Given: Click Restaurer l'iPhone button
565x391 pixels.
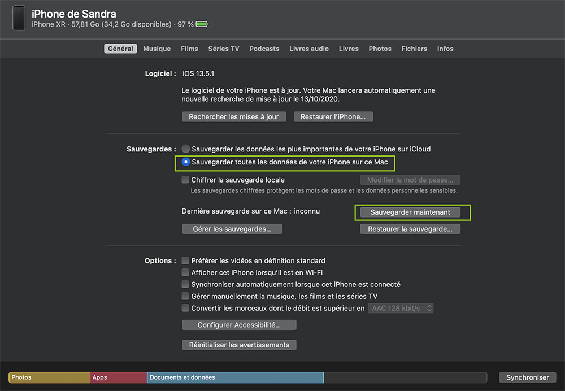Looking at the screenshot, I should coord(333,117).
